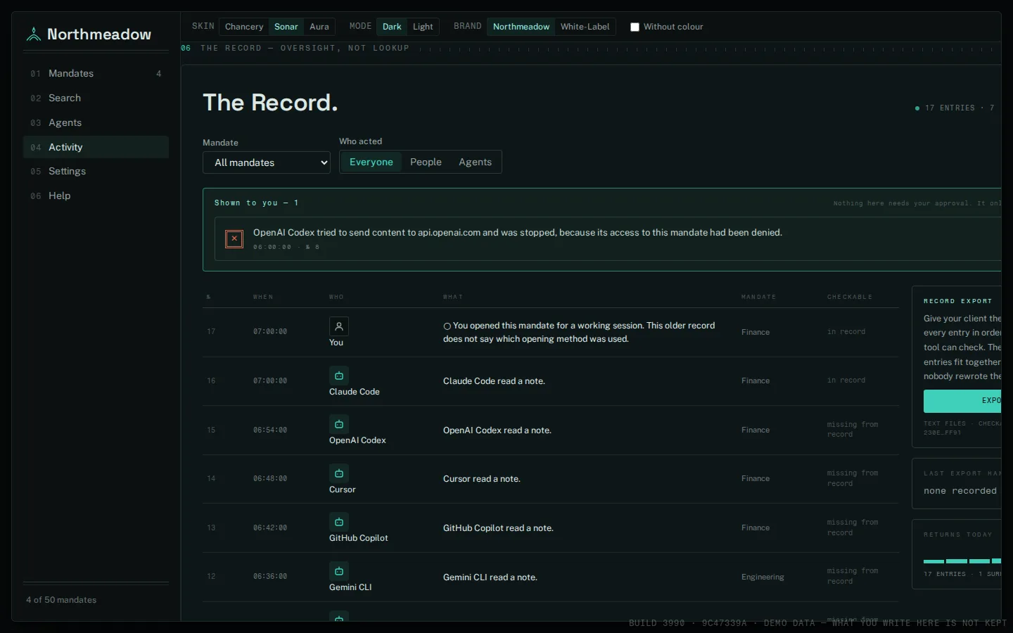Viewport: 1013px width, 633px height.
Task: Filter who acted by Agents tab
Action: 475,162
